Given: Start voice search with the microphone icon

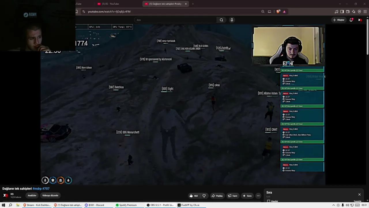Looking at the screenshot, I should click(x=232, y=20).
